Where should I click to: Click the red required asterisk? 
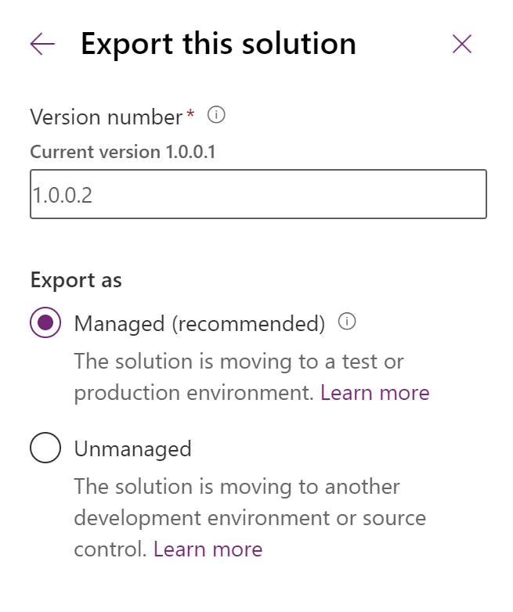pyautogui.click(x=190, y=116)
